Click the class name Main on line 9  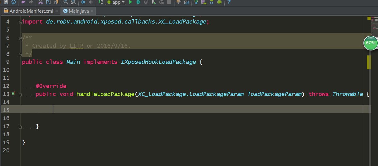73,62
